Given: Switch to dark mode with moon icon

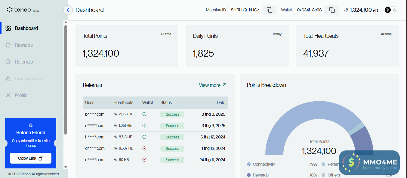Looking at the screenshot, I should [x=395, y=10].
